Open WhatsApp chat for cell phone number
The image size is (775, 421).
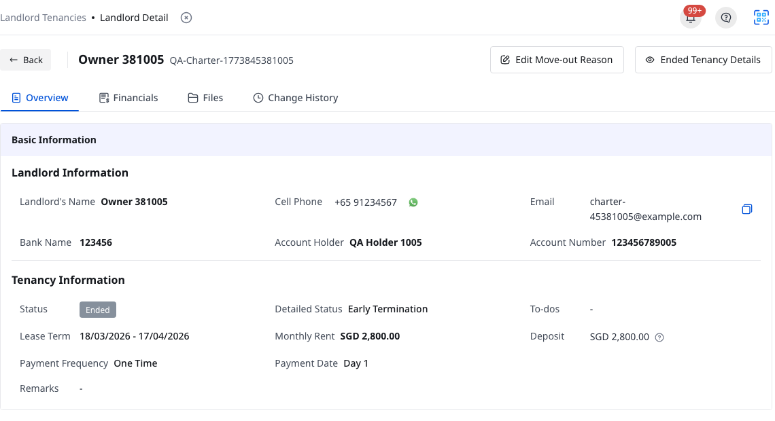click(413, 202)
